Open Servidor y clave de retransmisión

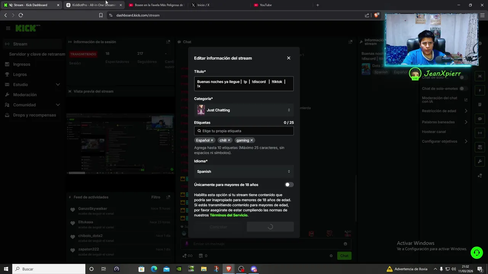pyautogui.click(x=37, y=54)
